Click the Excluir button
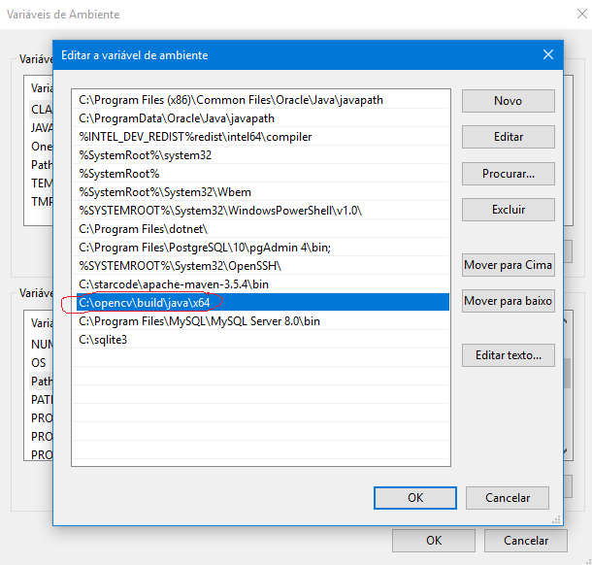The width and height of the screenshot is (592, 565). (x=508, y=210)
